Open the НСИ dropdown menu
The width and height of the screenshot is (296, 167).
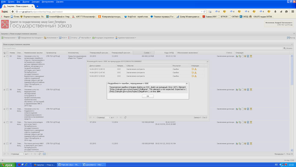[x=63, y=38]
